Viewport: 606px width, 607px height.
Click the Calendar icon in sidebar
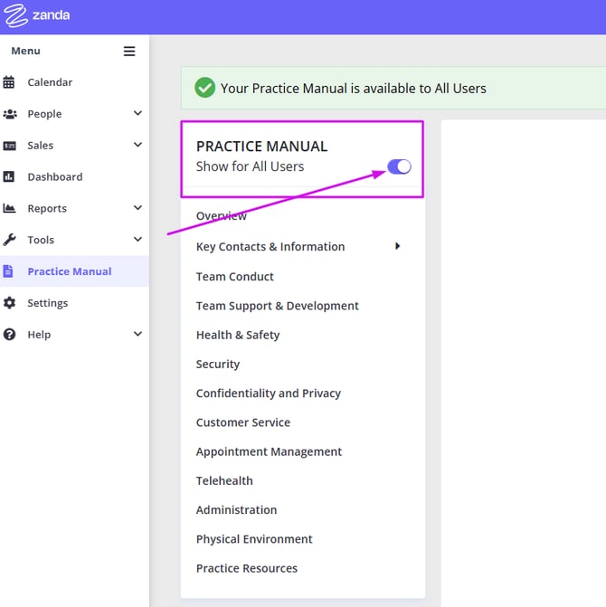(10, 82)
